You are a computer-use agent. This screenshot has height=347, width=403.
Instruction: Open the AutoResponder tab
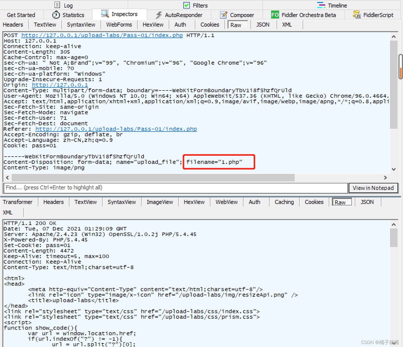[179, 15]
